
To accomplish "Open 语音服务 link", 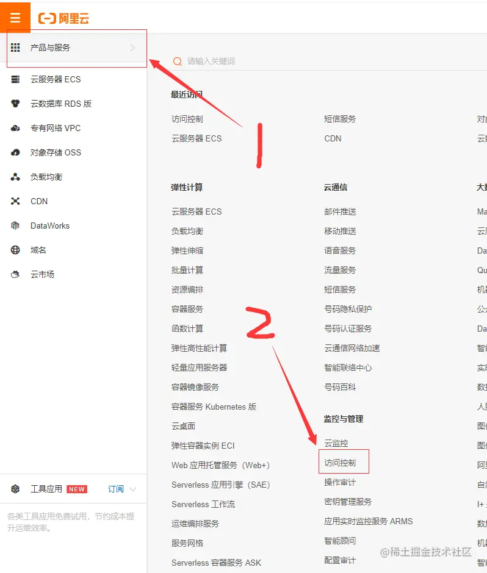I will [340, 251].
